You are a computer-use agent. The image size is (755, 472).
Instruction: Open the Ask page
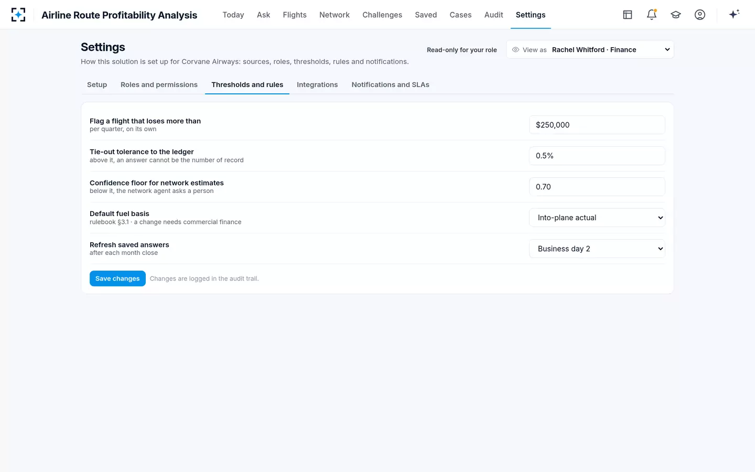tap(263, 15)
